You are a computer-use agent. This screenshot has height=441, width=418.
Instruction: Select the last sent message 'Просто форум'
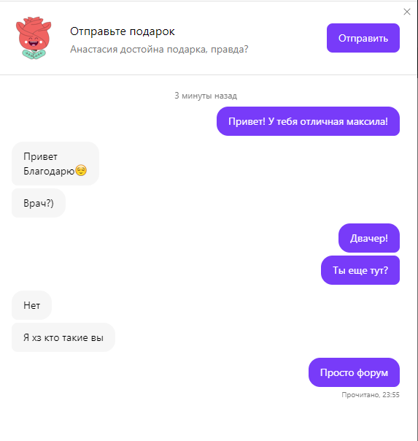pos(354,372)
